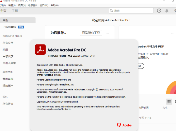Switch to list view icon
This screenshot has height=131, width=176.
coord(169,102)
